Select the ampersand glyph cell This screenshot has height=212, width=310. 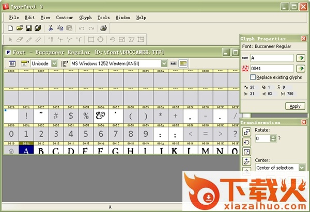[x=101, y=116]
